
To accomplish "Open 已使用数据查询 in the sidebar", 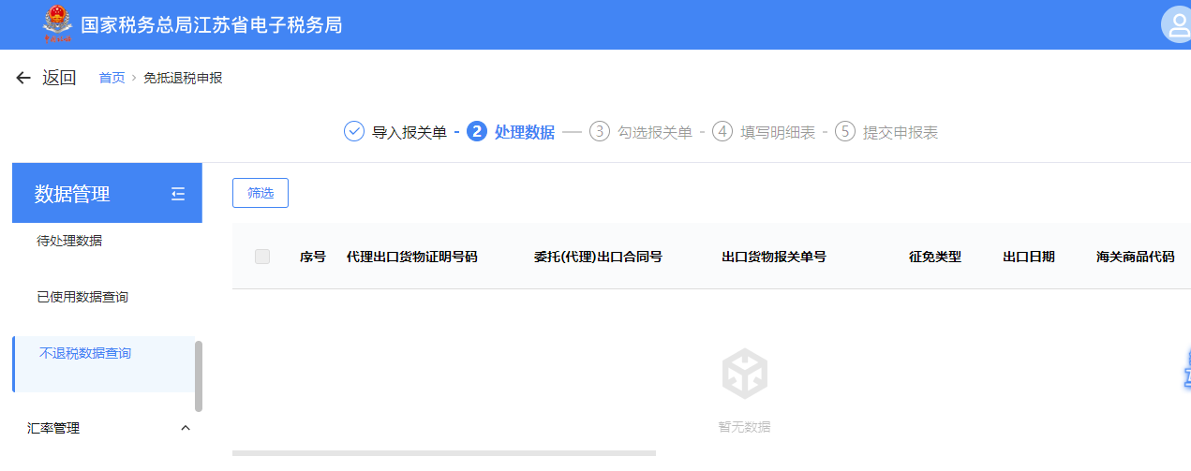I will (82, 297).
